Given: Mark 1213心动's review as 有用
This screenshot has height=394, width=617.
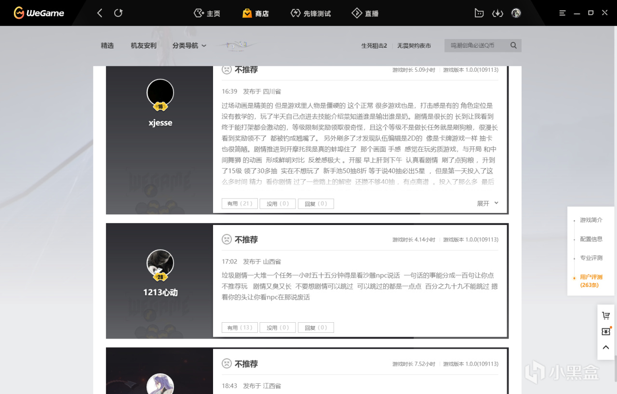Looking at the screenshot, I should (240, 328).
